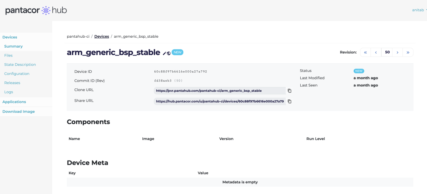Copy the Share URL to clipboard
Viewport: 427px width, 194px height.
[290, 101]
